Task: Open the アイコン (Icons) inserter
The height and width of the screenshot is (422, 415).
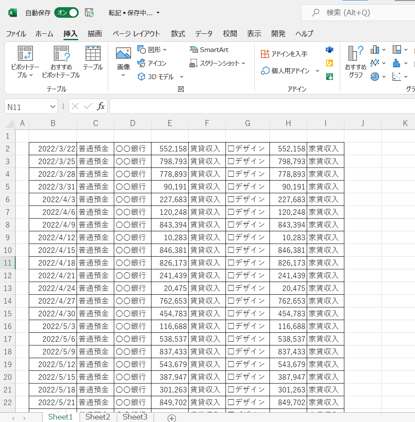Action: coord(152,63)
